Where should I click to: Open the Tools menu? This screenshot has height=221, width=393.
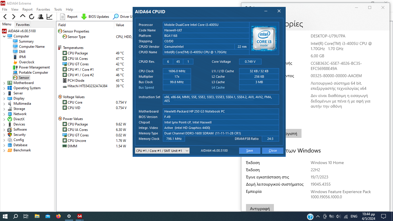pos(58,9)
